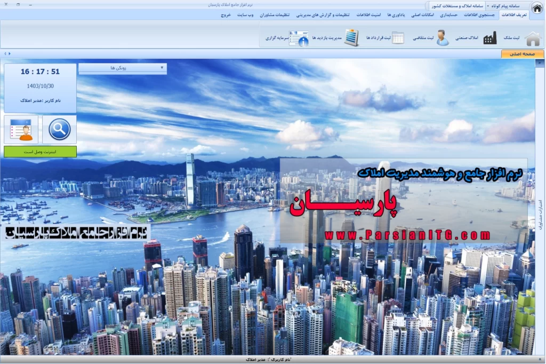Click نام کاربر :مدیر املاک in info panel
546x364 pixels.
pyautogui.click(x=40, y=100)
